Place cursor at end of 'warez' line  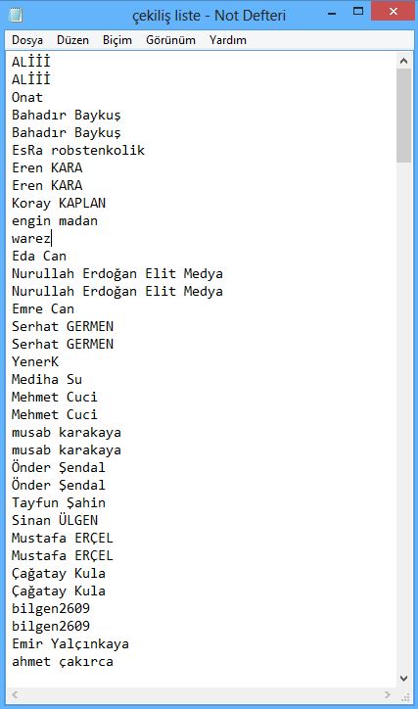point(52,238)
